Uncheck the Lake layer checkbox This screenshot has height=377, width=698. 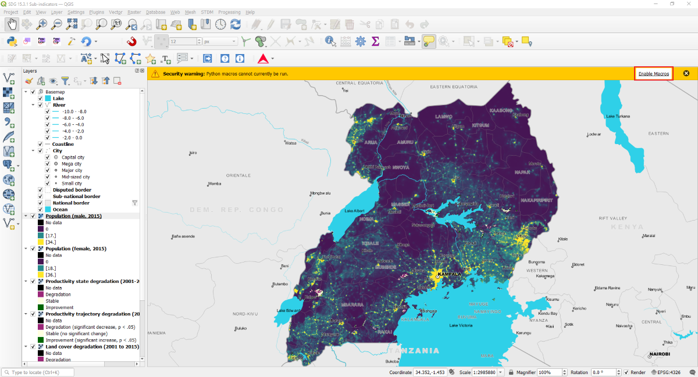click(x=40, y=99)
